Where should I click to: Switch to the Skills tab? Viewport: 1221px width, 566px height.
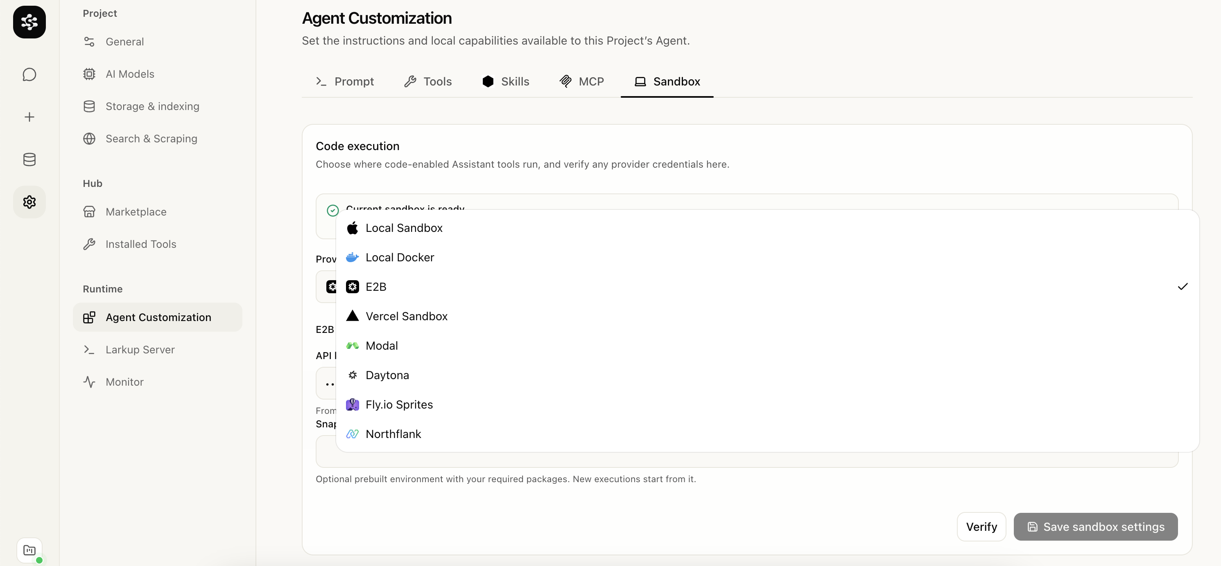506,81
